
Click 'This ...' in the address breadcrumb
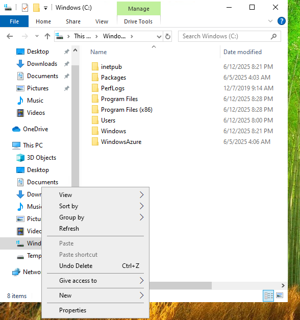click(x=82, y=36)
